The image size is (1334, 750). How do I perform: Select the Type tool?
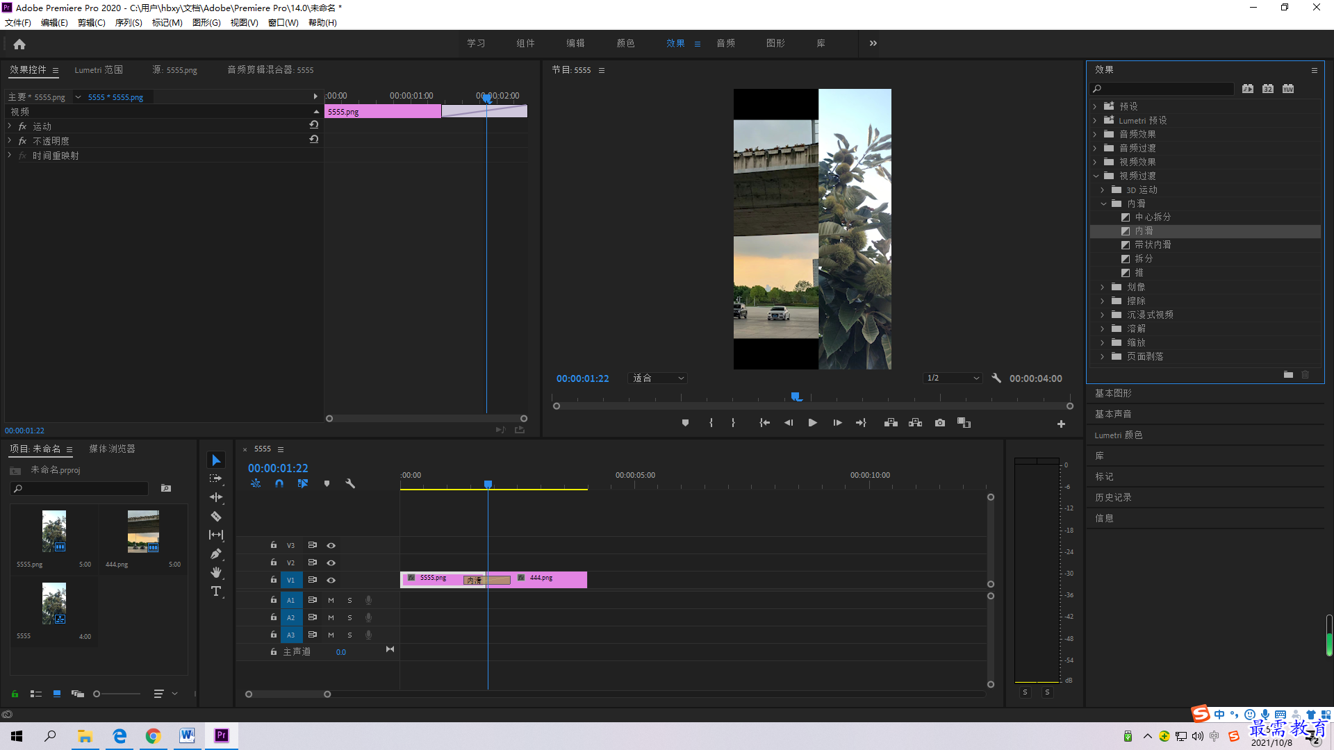(x=216, y=591)
